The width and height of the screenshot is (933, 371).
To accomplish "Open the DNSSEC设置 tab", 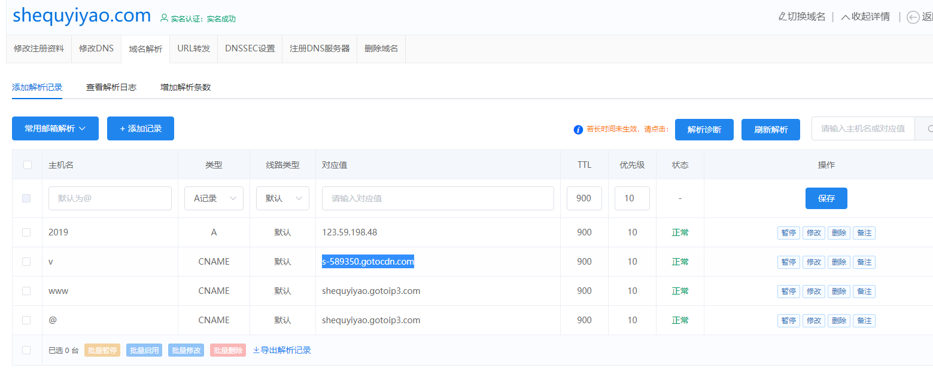I will coord(250,48).
